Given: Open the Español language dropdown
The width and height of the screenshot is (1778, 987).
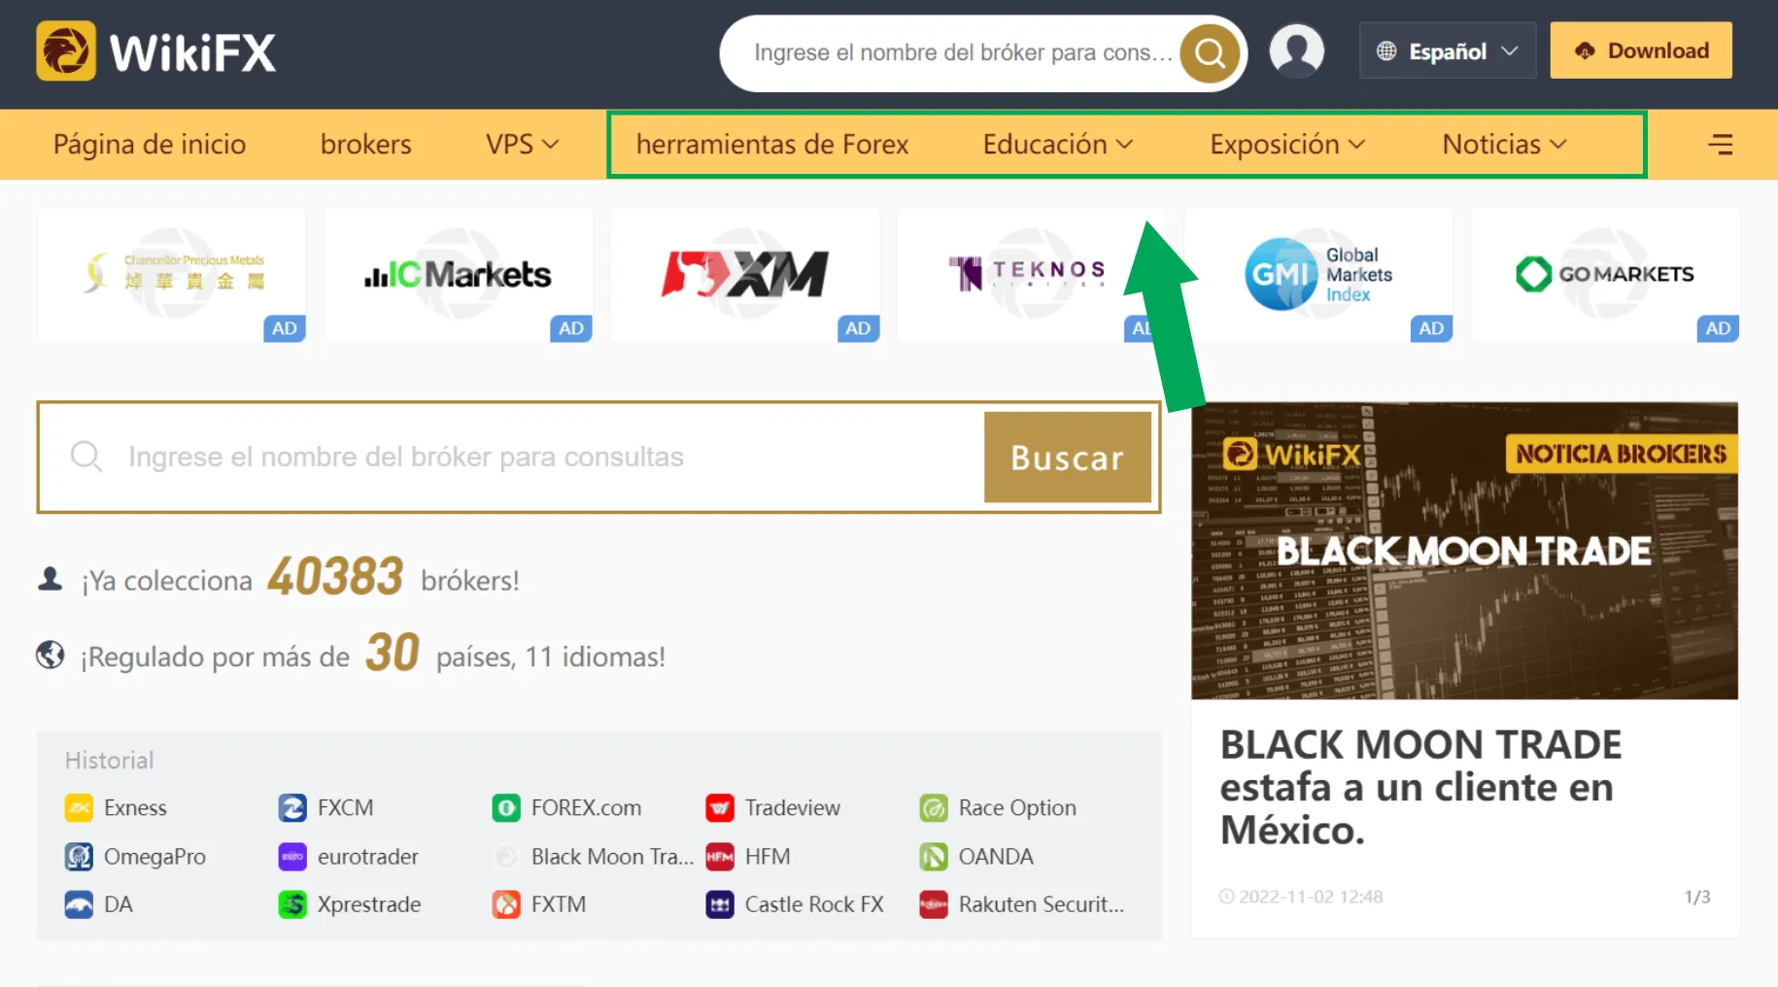Looking at the screenshot, I should (x=1448, y=51).
